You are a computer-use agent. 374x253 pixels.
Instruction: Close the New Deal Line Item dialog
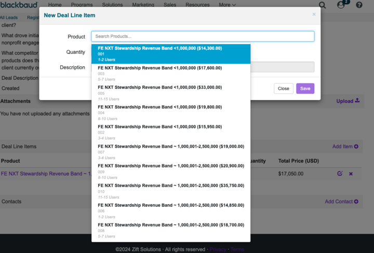[314, 15]
